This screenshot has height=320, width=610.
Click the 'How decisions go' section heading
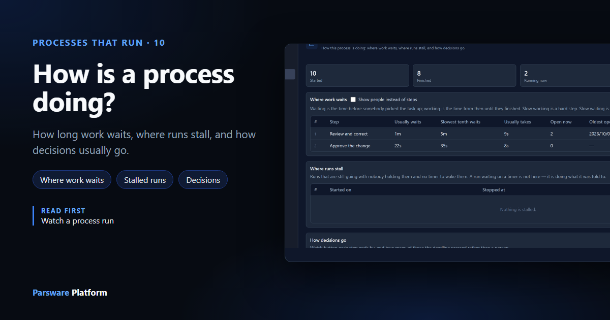328,240
